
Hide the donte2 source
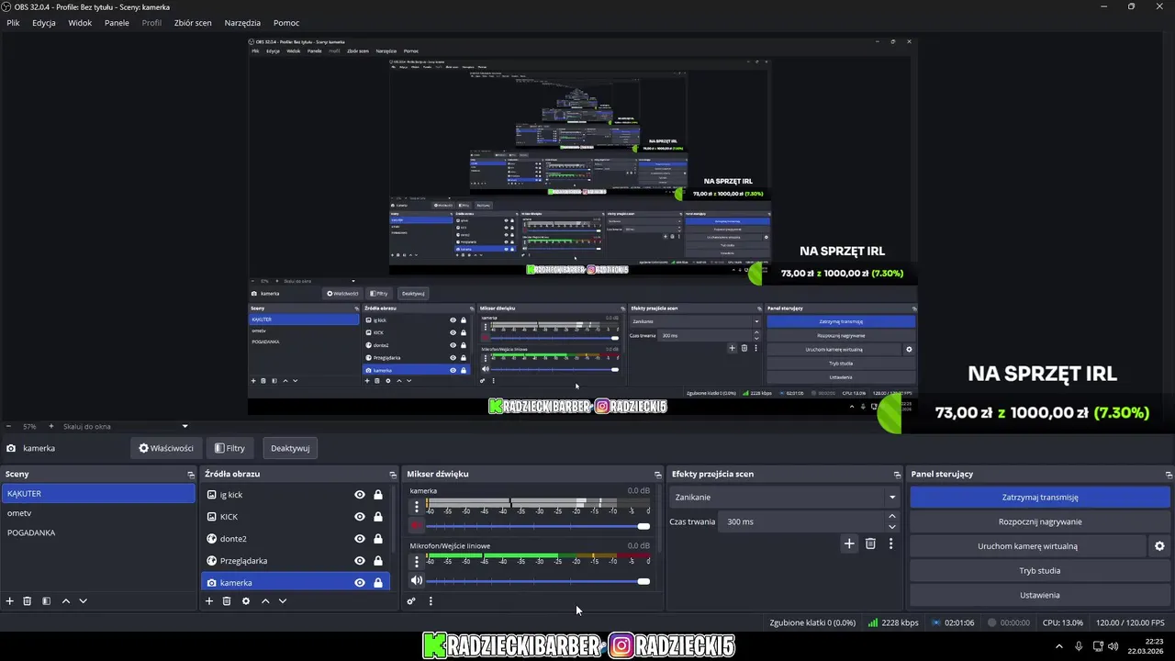point(360,539)
